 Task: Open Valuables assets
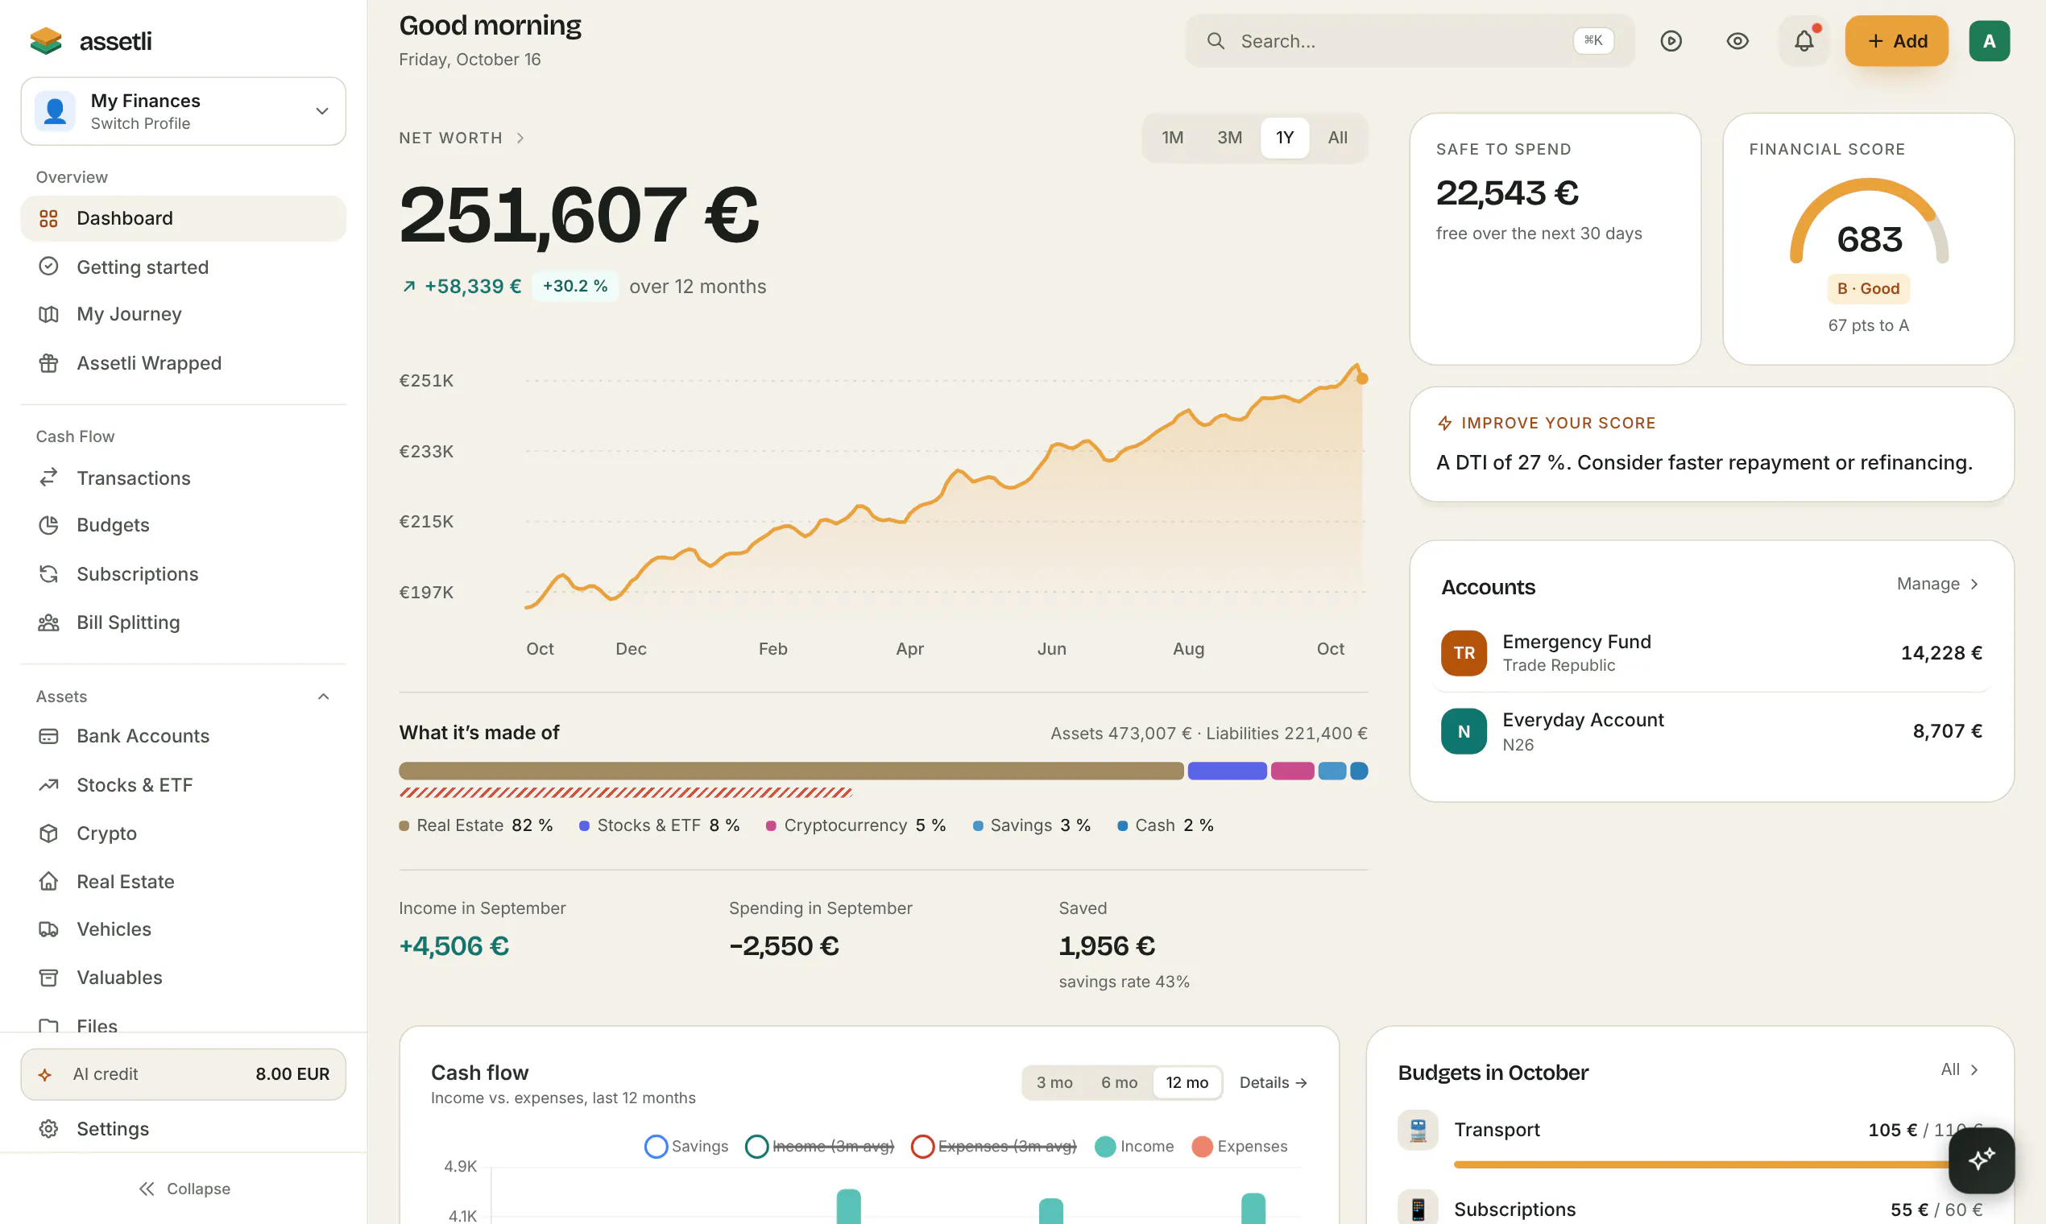coord(183,978)
